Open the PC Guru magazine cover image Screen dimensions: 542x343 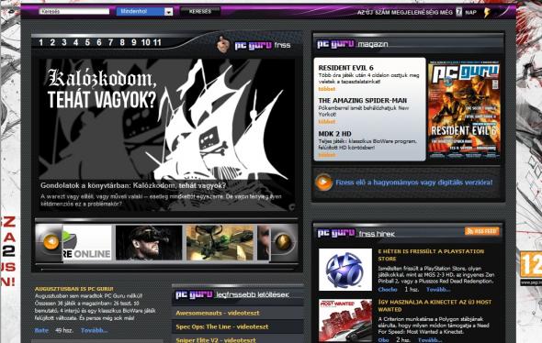pyautogui.click(x=464, y=110)
